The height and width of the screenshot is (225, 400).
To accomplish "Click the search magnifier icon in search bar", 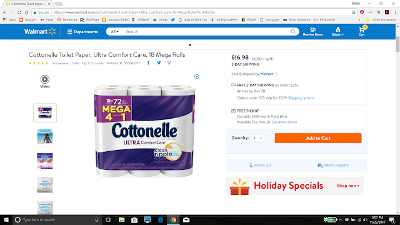I will pyautogui.click(x=293, y=32).
